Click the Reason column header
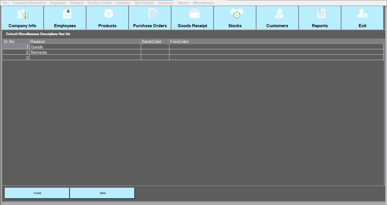 pos(85,42)
